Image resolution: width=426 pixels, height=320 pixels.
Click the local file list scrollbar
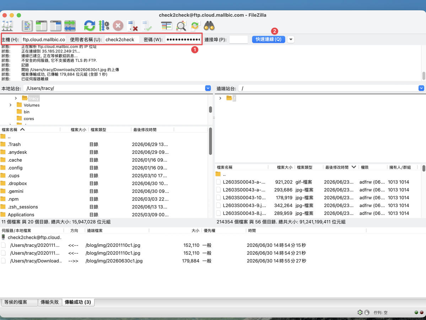click(210, 141)
